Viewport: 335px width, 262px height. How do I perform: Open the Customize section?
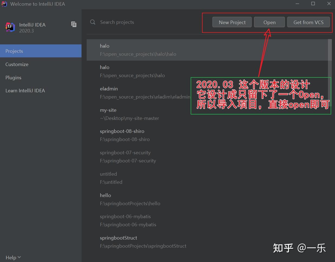point(41,64)
